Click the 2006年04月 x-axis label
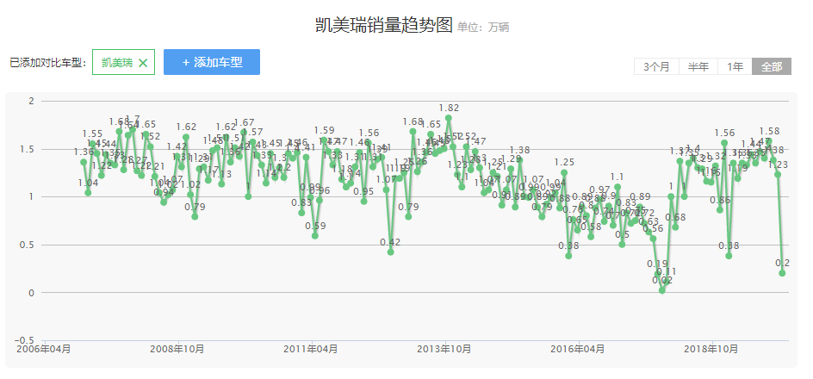813x379 pixels. (x=43, y=349)
